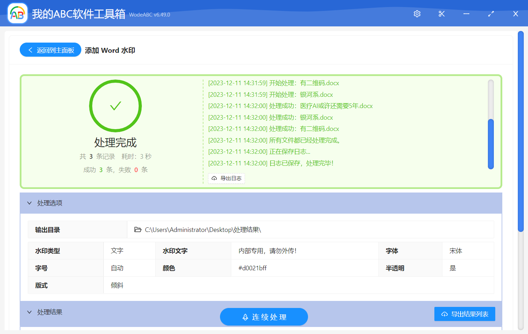The image size is (528, 334).
Task: Collapse the 处理结果 section chevron
Action: [30, 312]
